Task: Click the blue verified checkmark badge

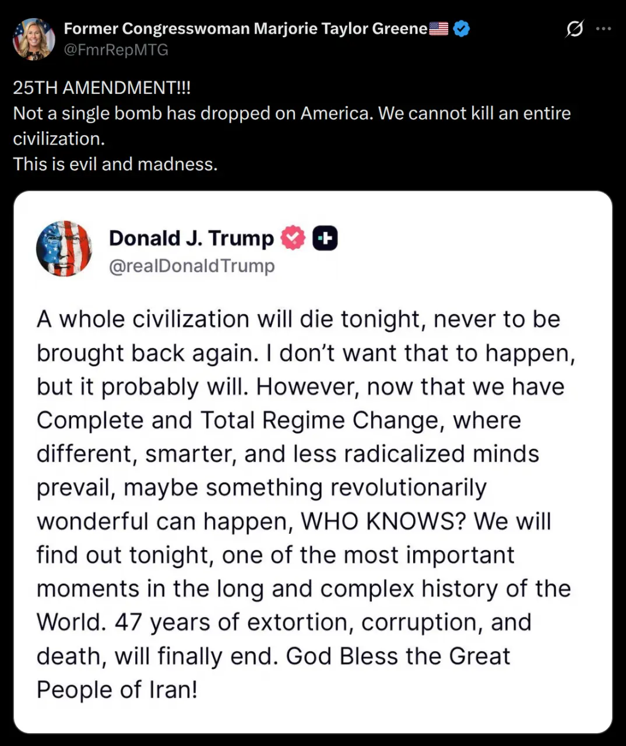Action: (461, 29)
